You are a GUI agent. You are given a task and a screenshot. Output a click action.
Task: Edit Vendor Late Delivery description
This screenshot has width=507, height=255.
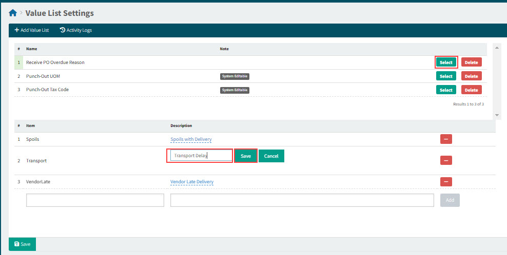(192, 182)
